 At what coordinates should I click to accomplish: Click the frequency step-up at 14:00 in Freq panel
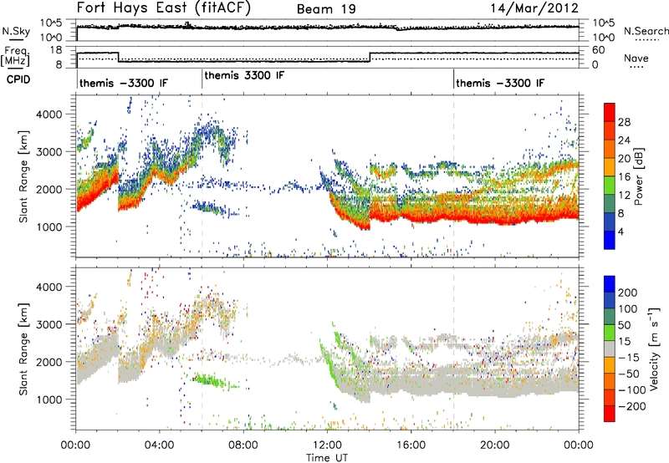click(x=370, y=57)
